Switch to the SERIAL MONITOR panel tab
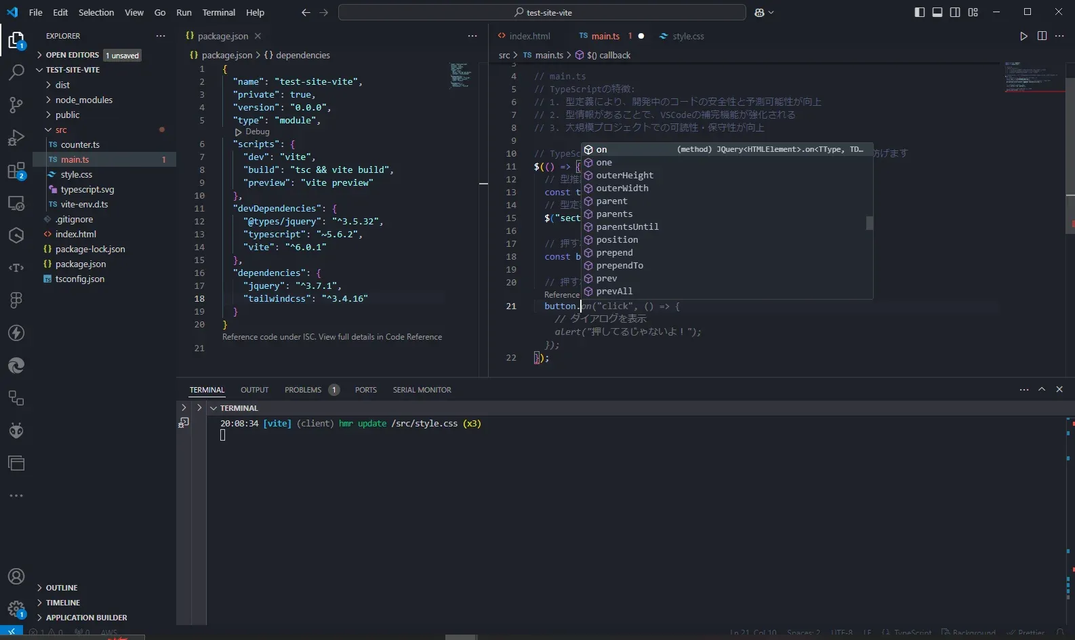The image size is (1075, 640). point(422,390)
